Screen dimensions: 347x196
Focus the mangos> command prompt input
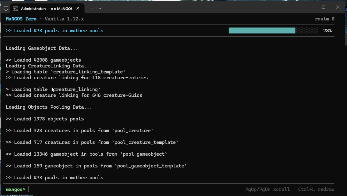tap(124, 189)
